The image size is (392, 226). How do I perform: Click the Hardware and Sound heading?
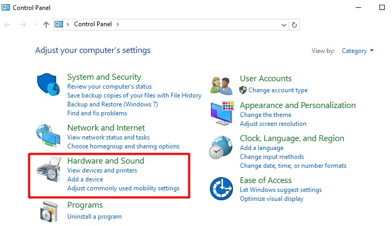coord(105,160)
